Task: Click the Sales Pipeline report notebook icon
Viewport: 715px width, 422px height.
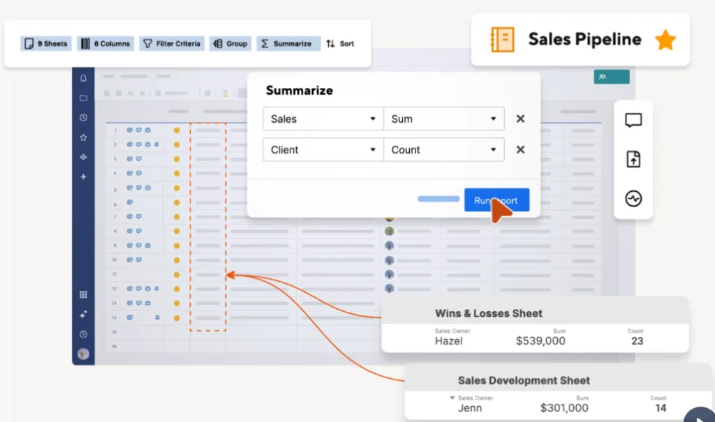Action: [503, 40]
